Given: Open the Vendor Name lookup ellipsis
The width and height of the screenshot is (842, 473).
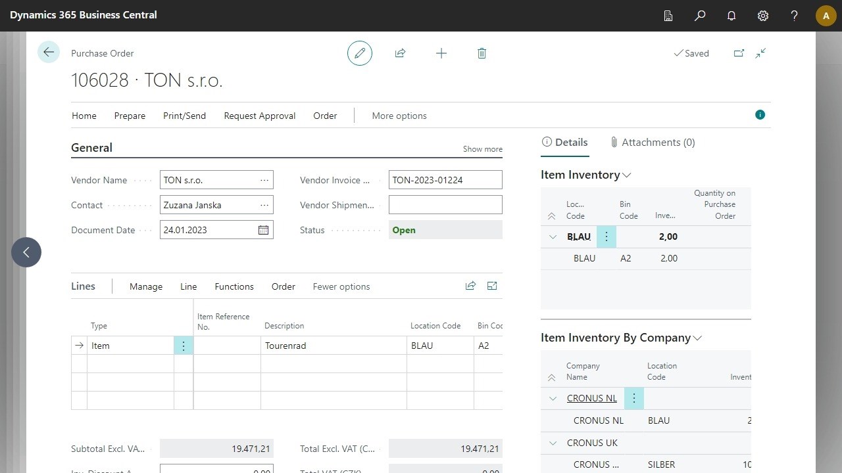Looking at the screenshot, I should pos(264,179).
